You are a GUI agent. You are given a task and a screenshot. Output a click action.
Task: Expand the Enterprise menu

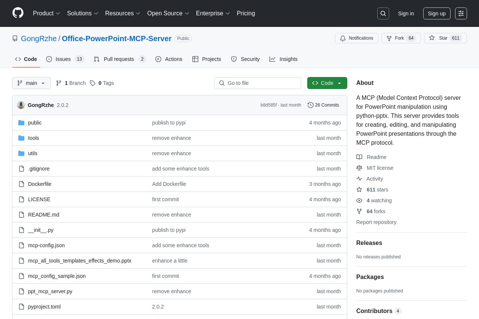coord(213,13)
